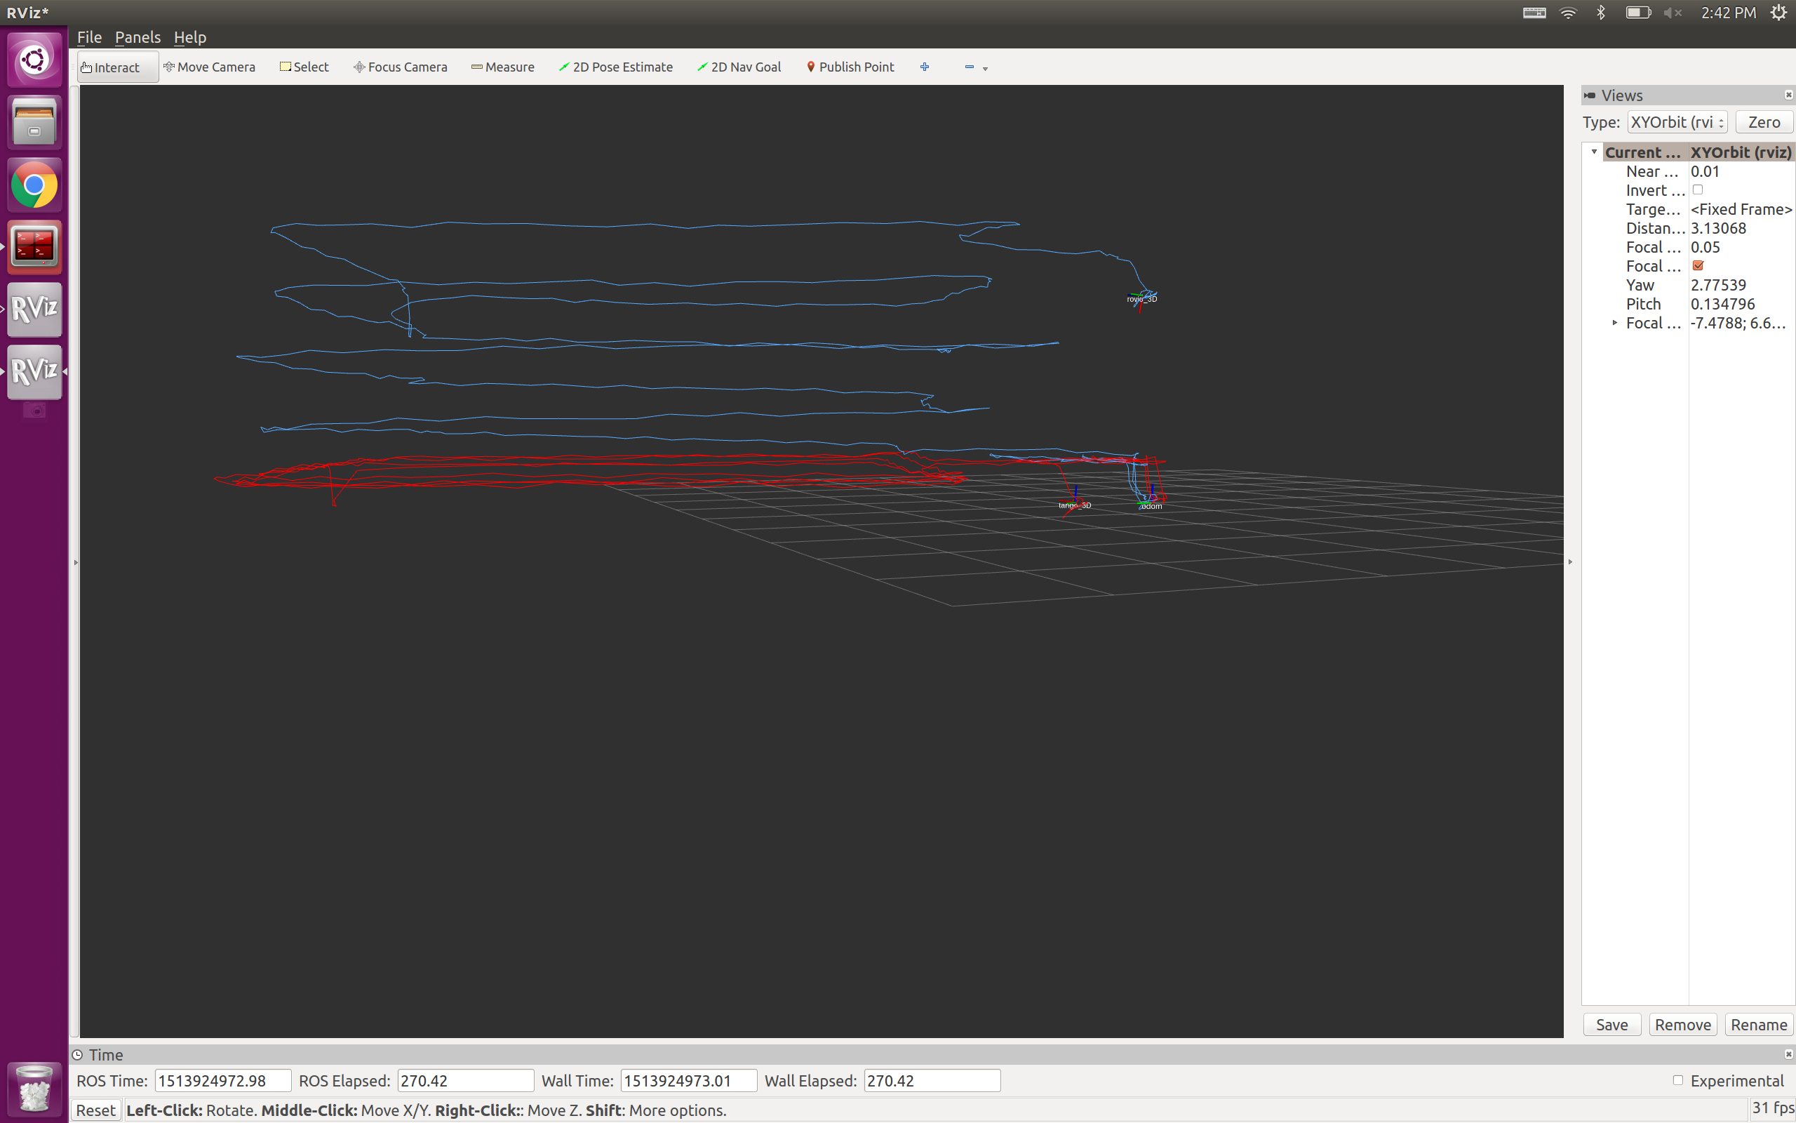Activate the Publish Point tool
The width and height of the screenshot is (1796, 1123).
pyautogui.click(x=850, y=67)
